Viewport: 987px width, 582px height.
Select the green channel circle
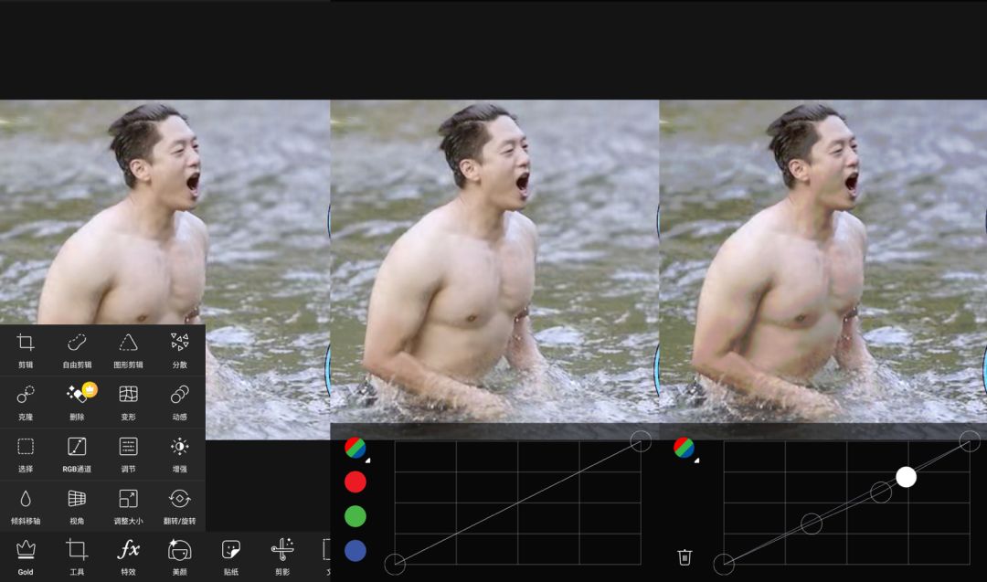point(356,516)
